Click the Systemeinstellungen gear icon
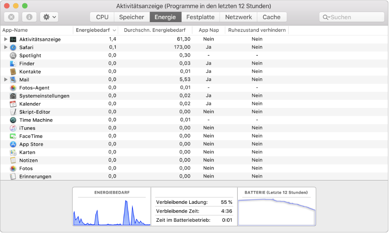 (13, 96)
